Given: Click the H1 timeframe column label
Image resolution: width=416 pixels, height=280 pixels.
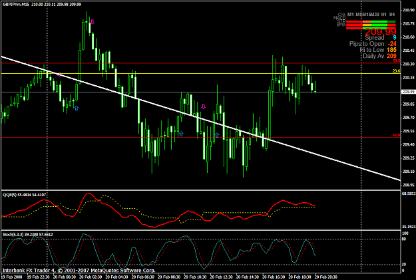Looking at the screenshot, I should click(x=383, y=15).
